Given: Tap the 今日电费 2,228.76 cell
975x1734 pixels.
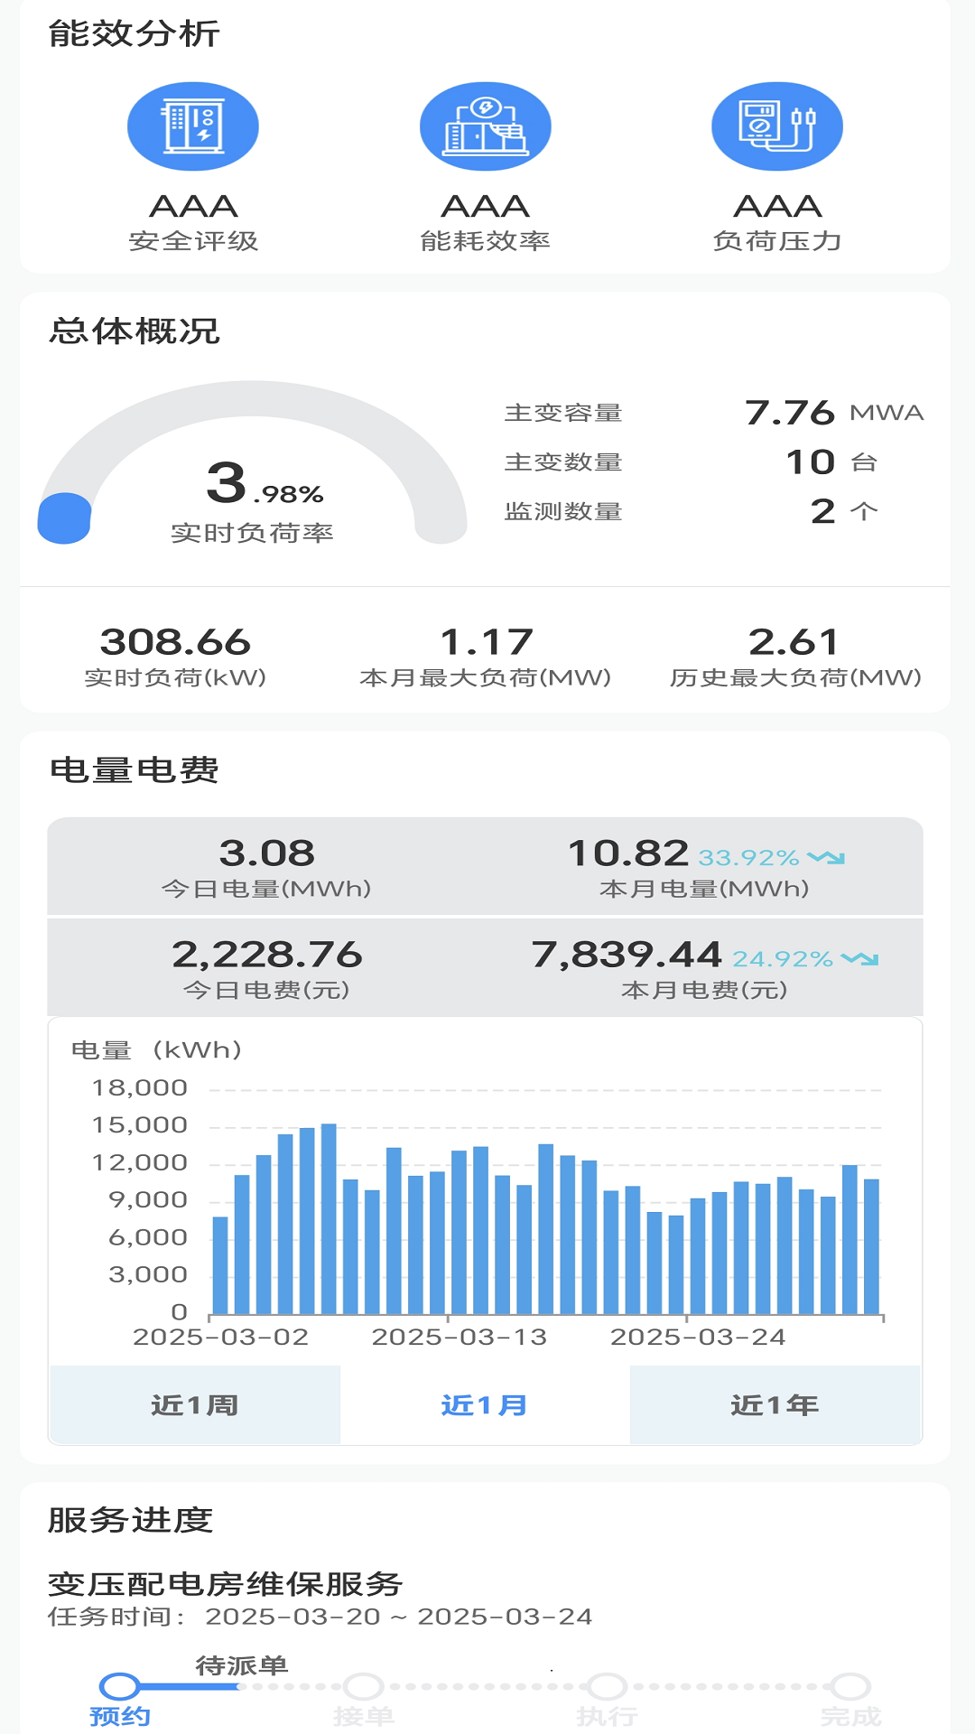Looking at the screenshot, I should tap(266, 968).
